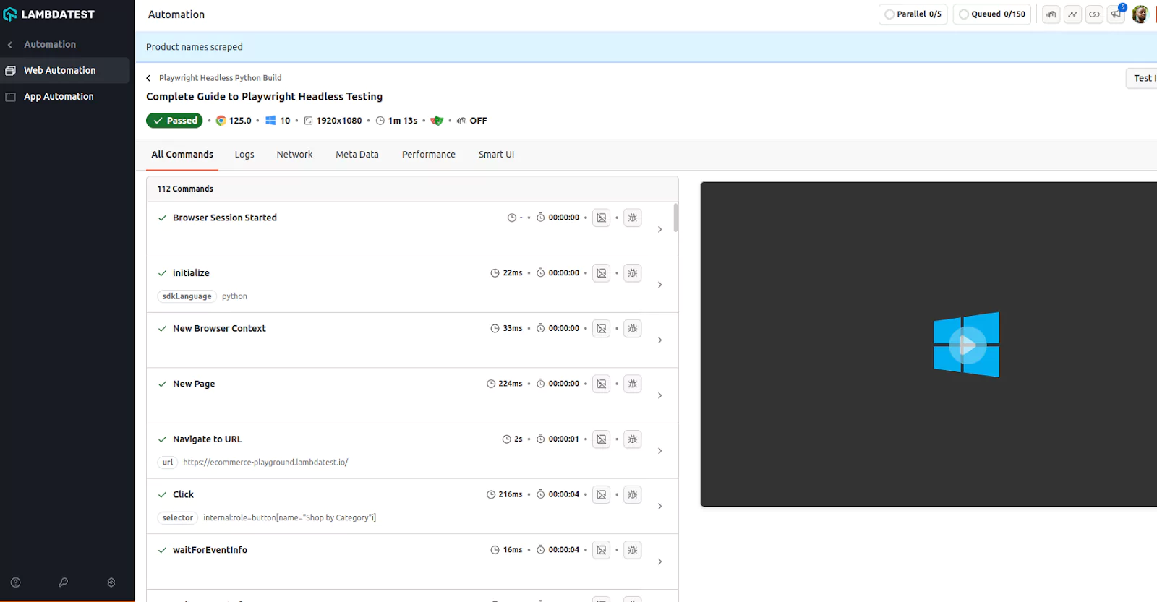Select Web Automation in sidebar

64,70
